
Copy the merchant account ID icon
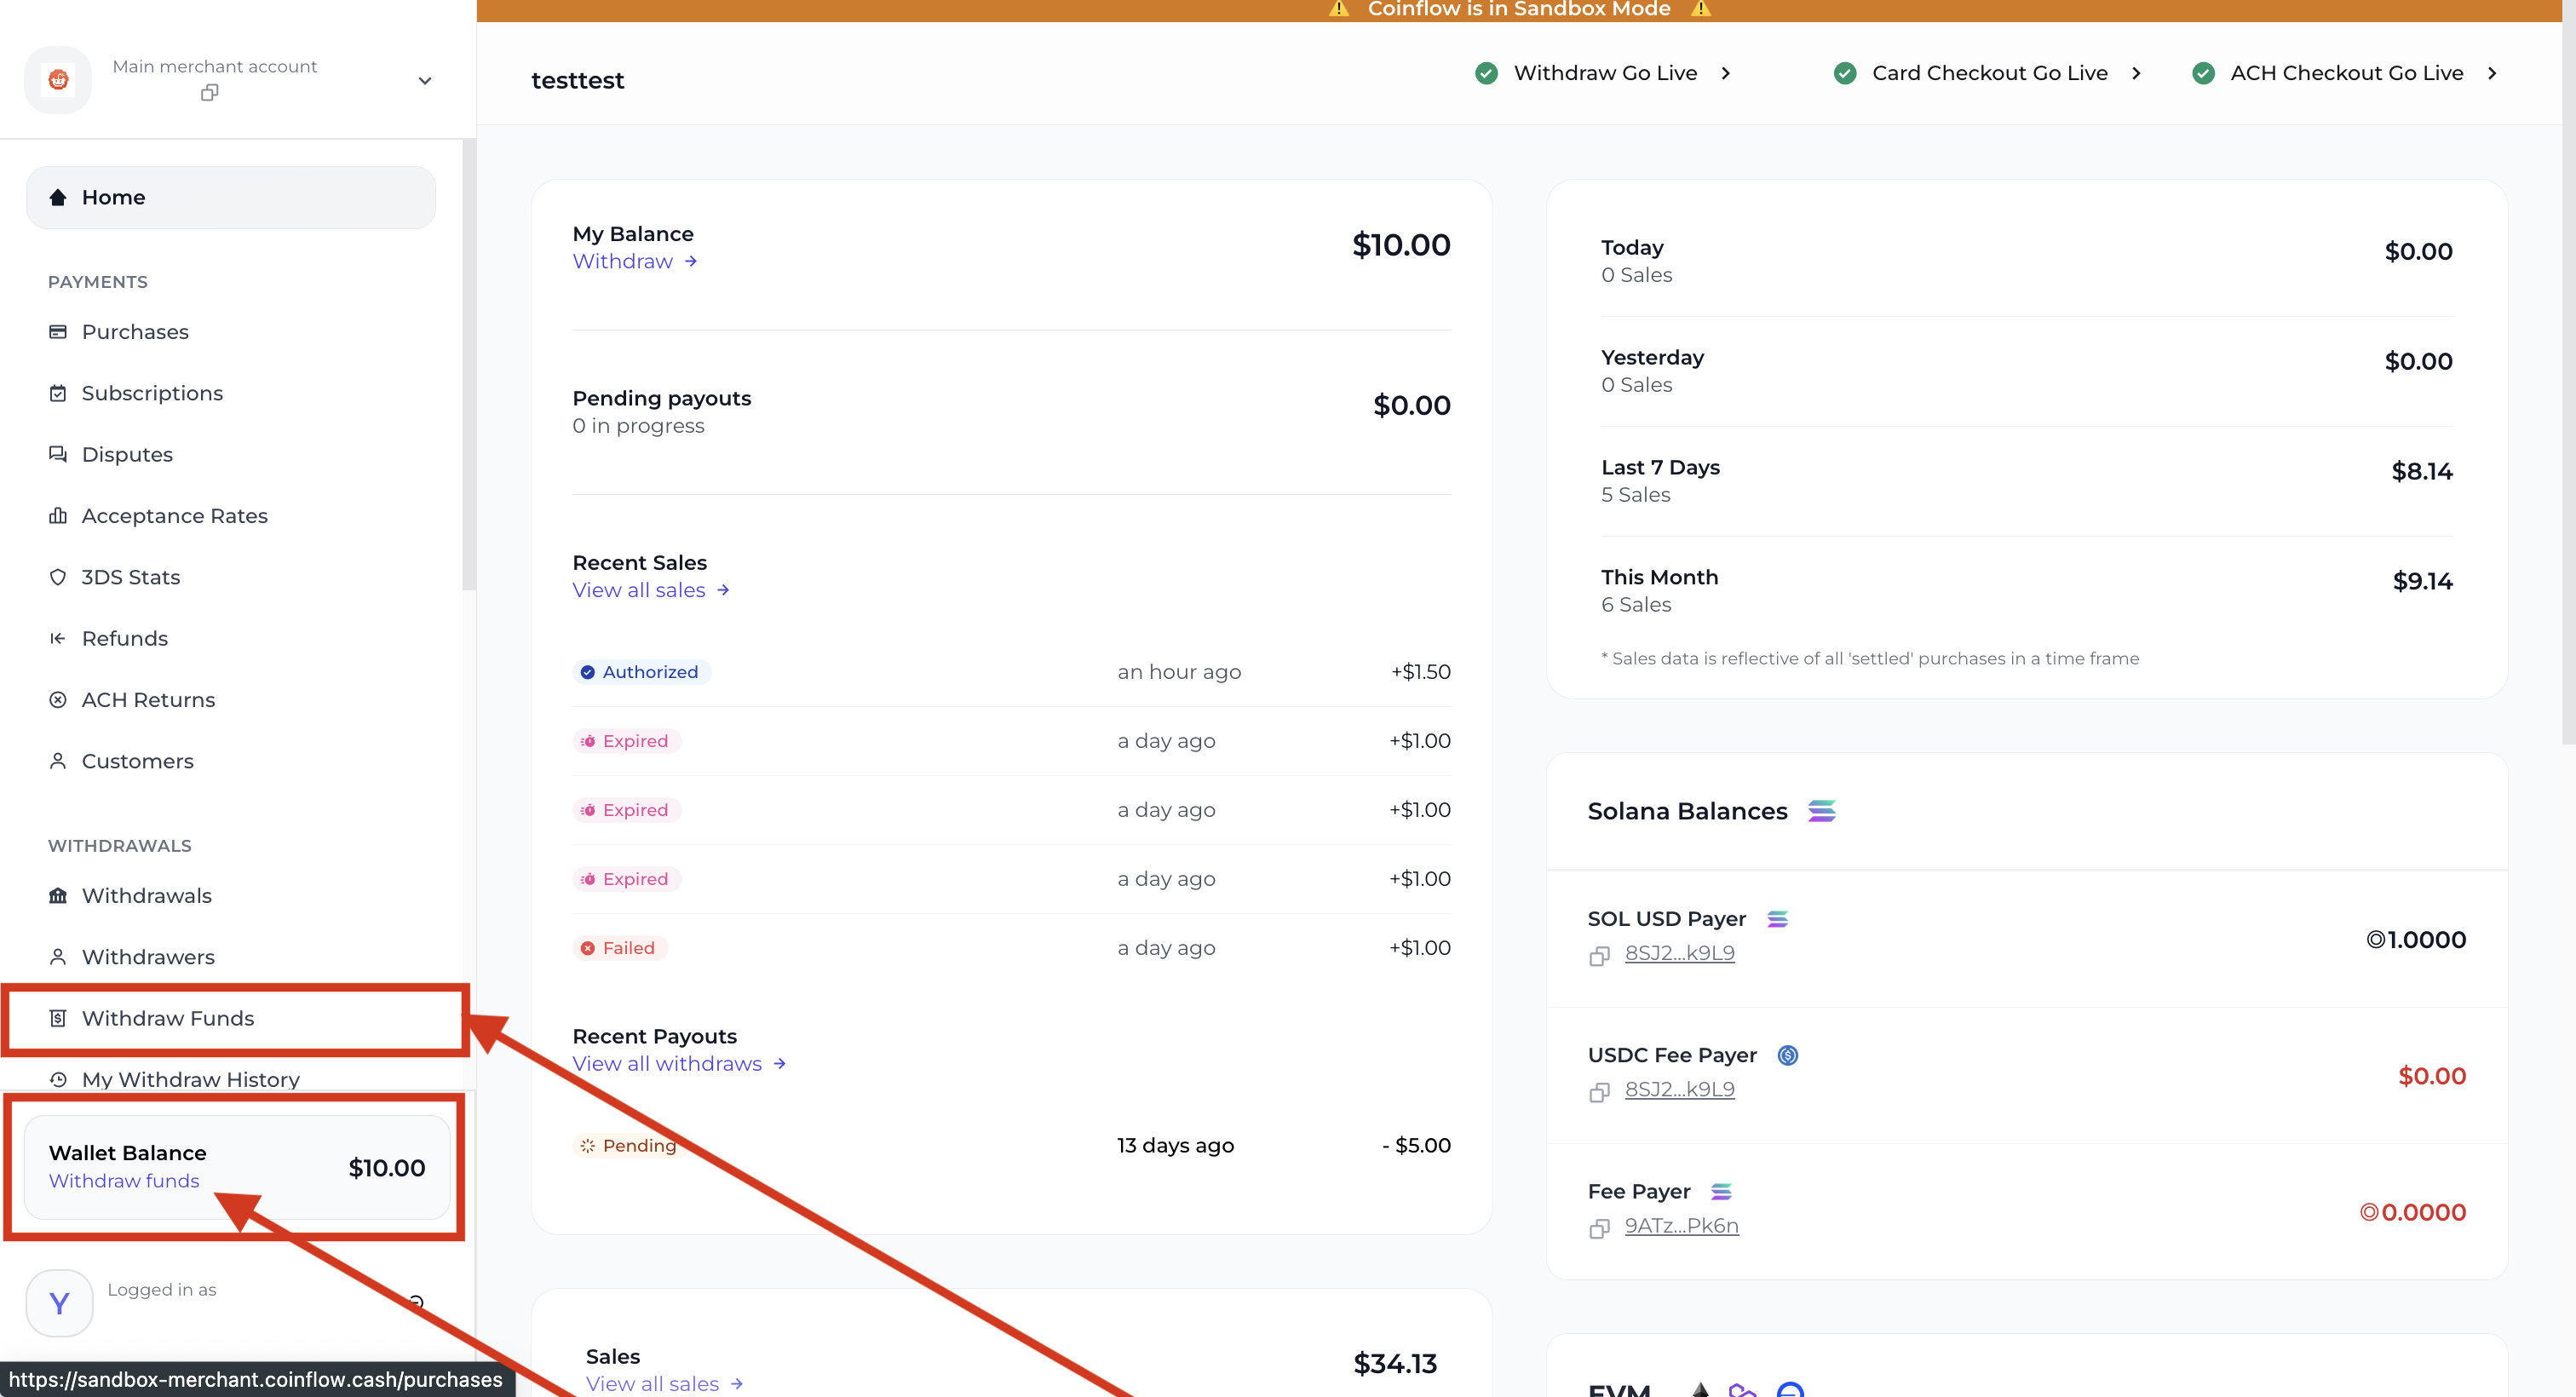(209, 93)
